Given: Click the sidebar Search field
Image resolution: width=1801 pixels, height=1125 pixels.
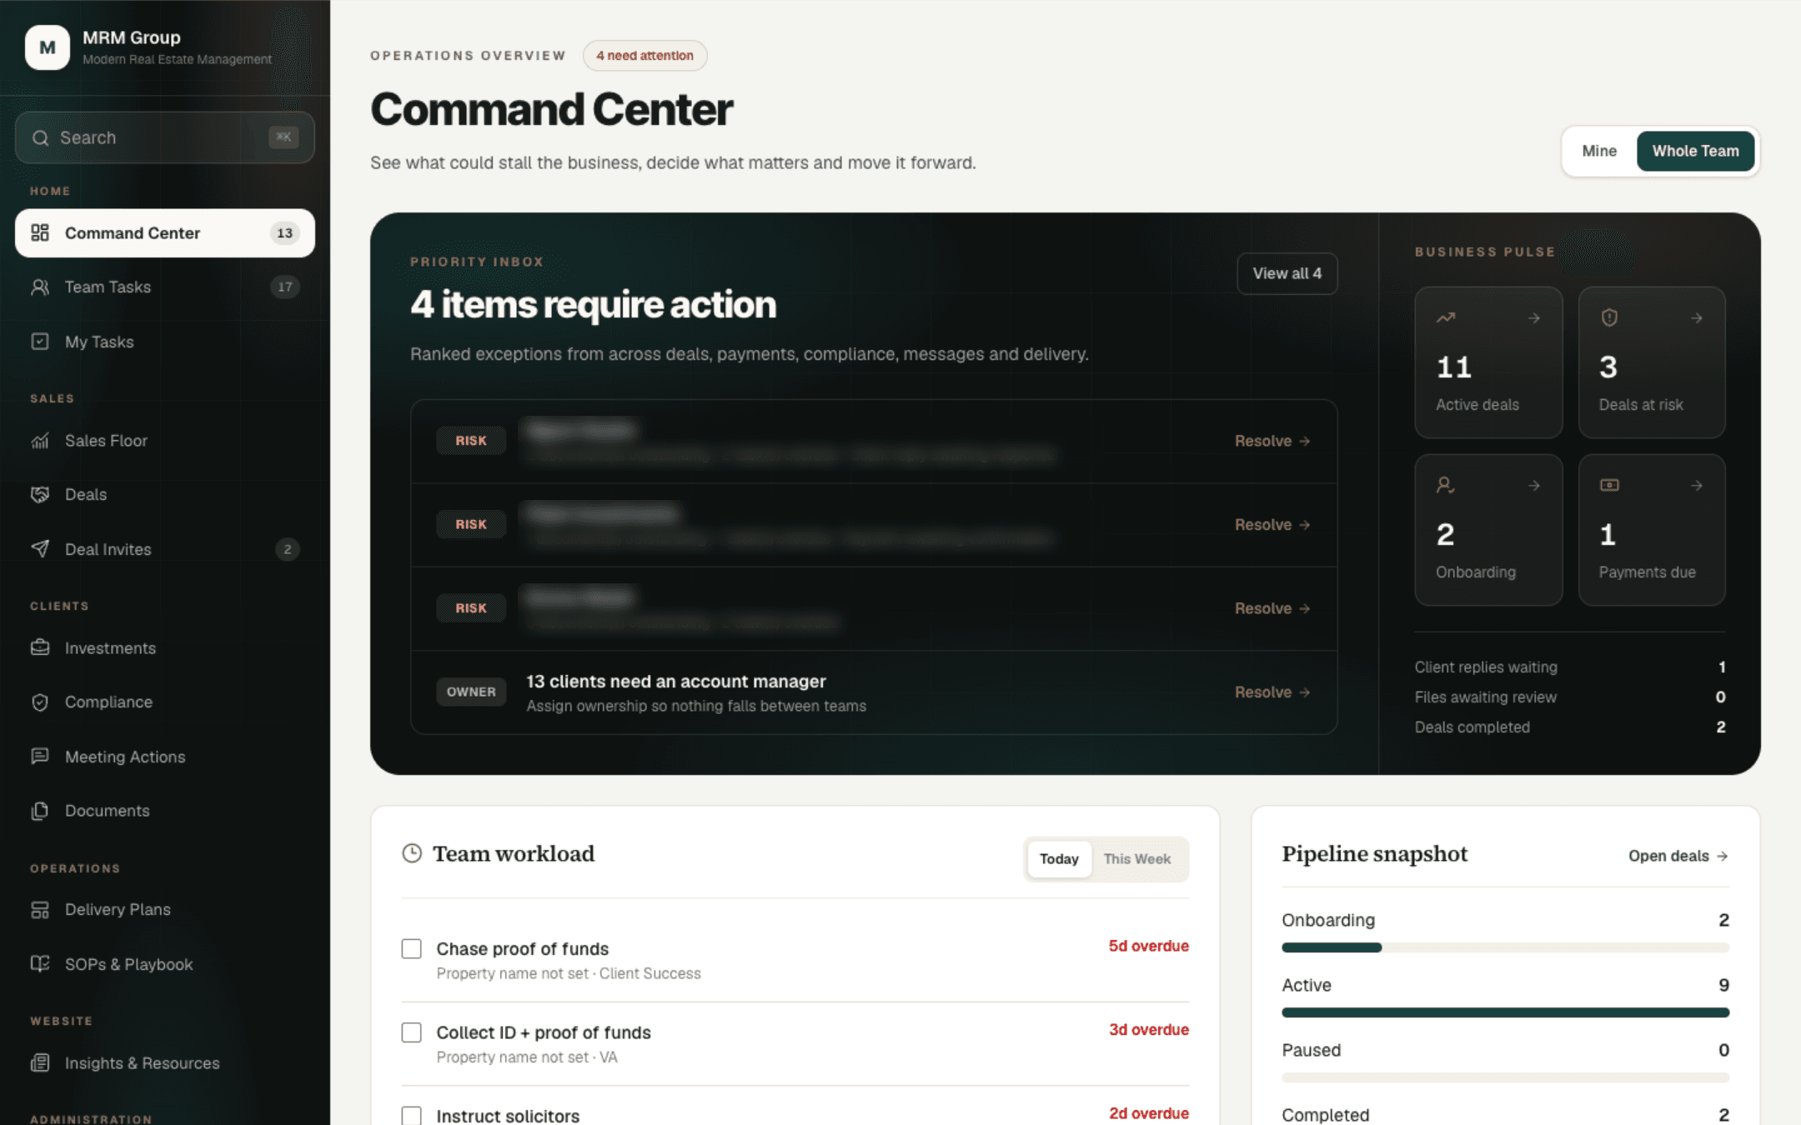Looking at the screenshot, I should pyautogui.click(x=164, y=137).
